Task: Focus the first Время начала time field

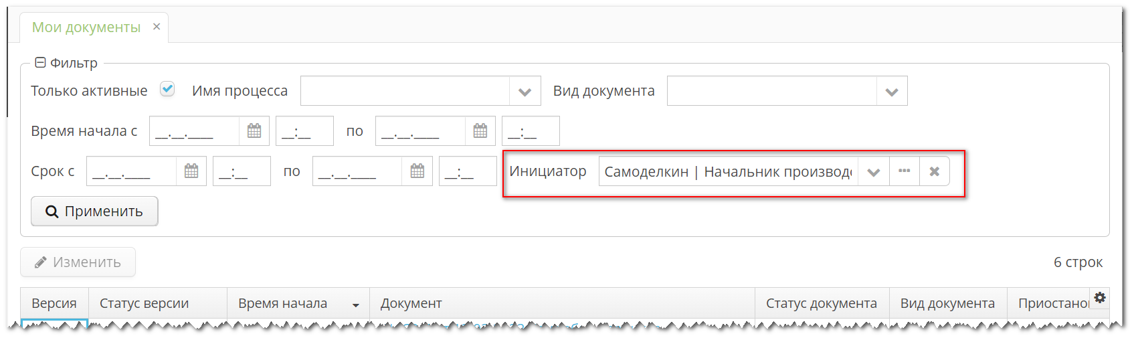Action: tap(304, 131)
